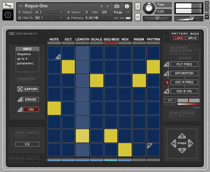210x172 pixels.
Task: Click the page left double-chevron arrow
Action: point(173,143)
